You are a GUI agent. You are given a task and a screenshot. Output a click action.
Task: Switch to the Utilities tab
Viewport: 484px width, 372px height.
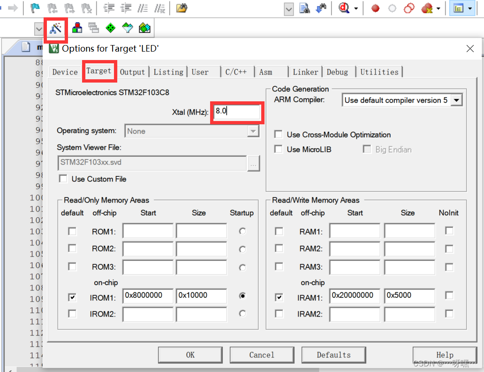click(379, 72)
